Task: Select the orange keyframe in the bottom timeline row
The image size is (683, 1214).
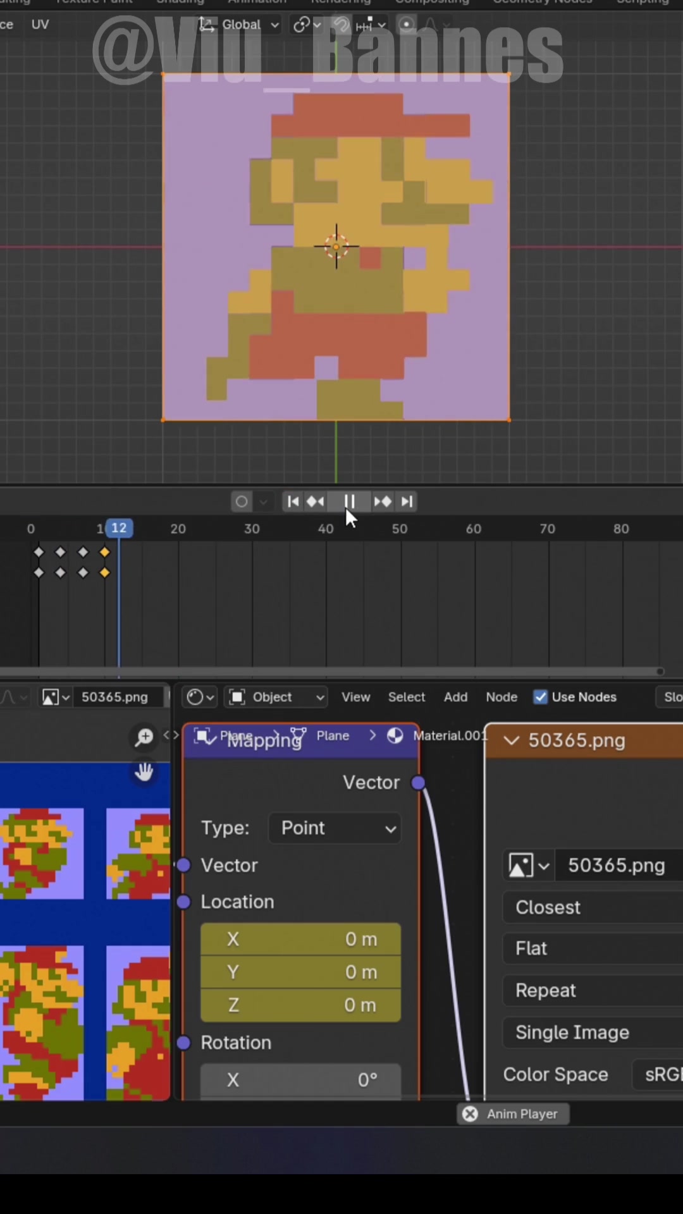Action: click(105, 572)
